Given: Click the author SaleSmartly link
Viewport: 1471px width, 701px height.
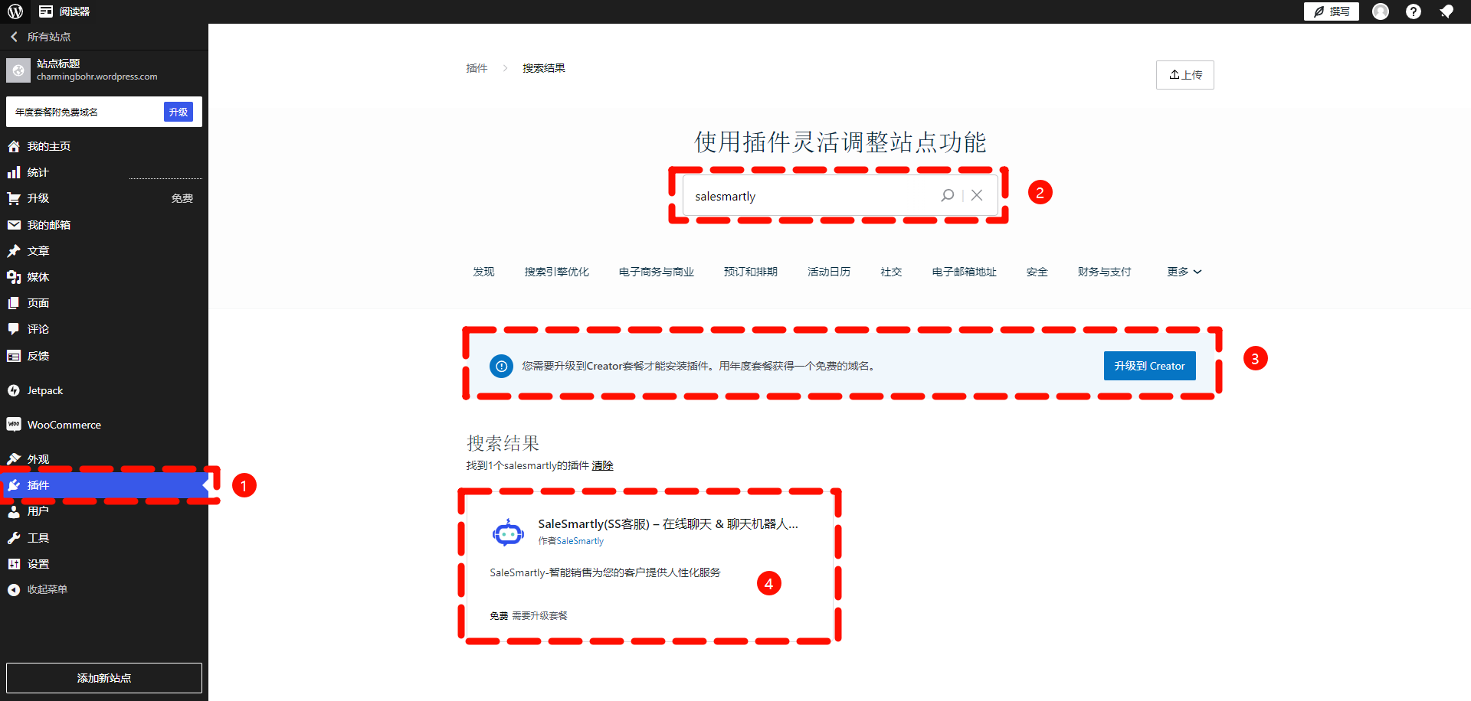Looking at the screenshot, I should click(580, 541).
